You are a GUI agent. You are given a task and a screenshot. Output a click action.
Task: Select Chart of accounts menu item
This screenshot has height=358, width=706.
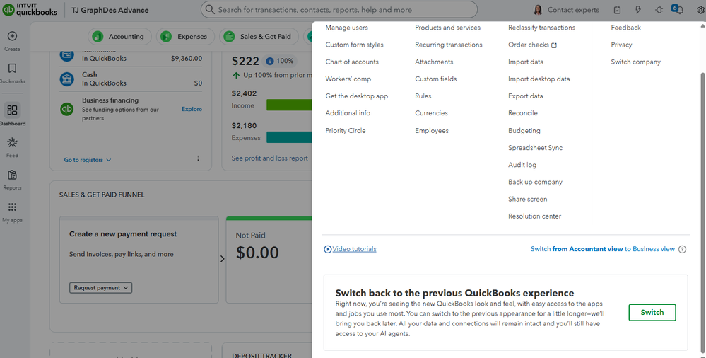pyautogui.click(x=352, y=62)
